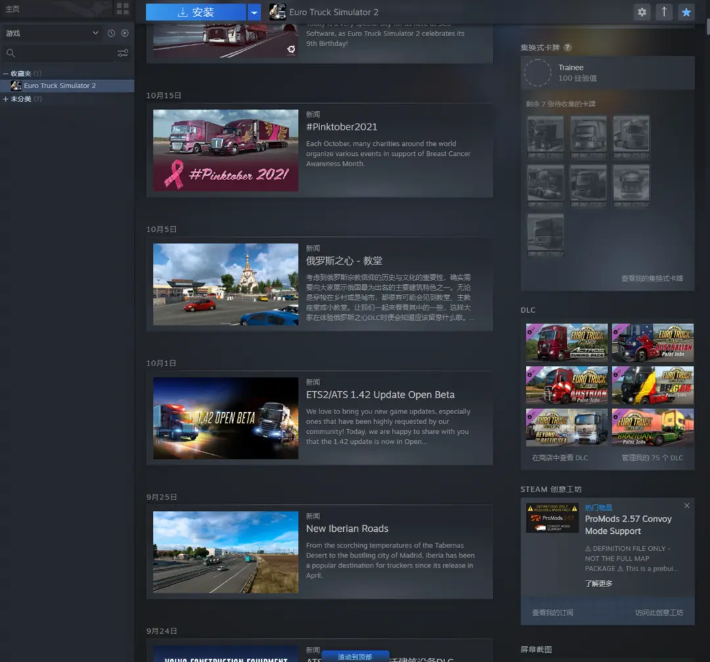Dismiss the ProMods workshop card with X
The width and height of the screenshot is (710, 662).
(687, 506)
